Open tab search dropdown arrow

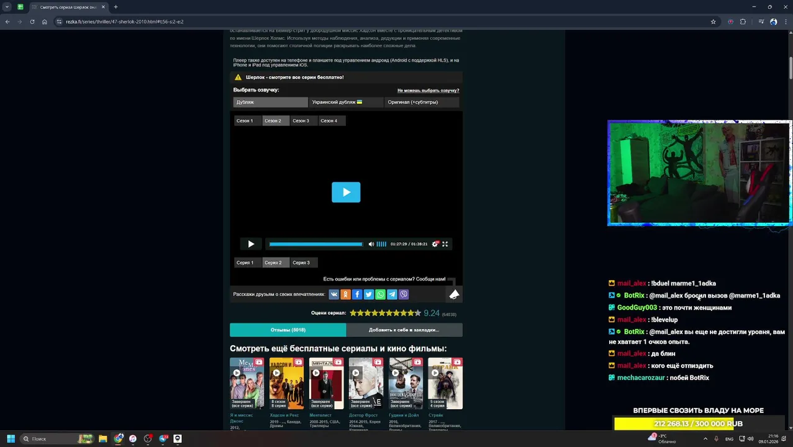[x=7, y=7]
